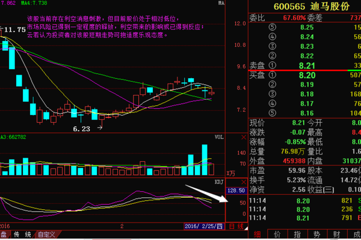The image size is (361, 240).
Task: Open the 财 finance tab
Action: pyautogui.click(x=337, y=234)
